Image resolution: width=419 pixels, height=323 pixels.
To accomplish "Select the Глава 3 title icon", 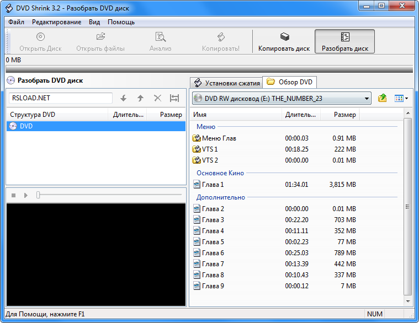I will [x=197, y=220].
